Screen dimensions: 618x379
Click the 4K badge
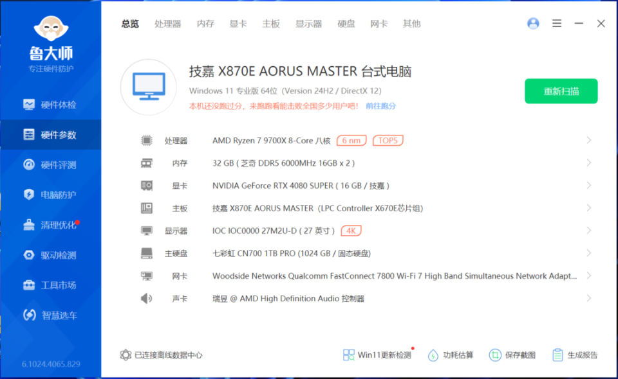point(351,231)
